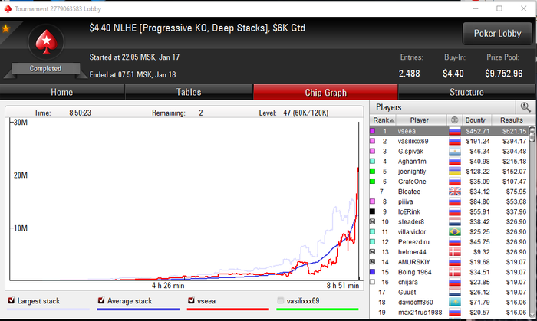Click the Poker Lobby button
Viewport: 537px width, 321px height.
497,34
